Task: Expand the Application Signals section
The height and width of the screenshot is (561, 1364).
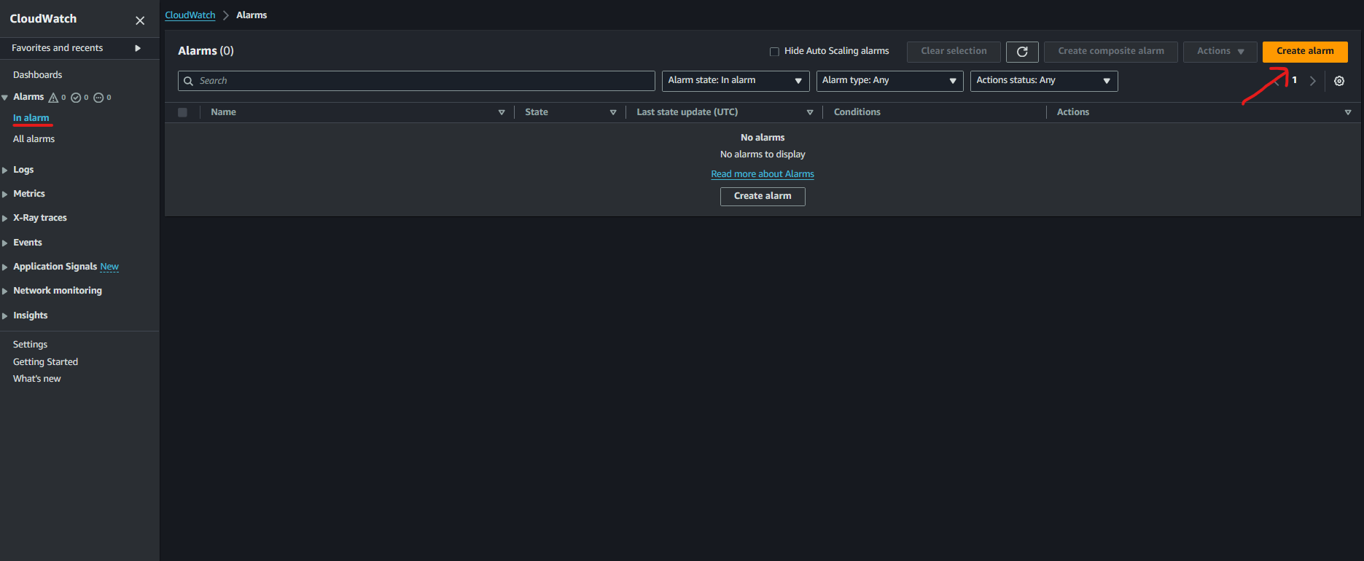Action: (5, 267)
